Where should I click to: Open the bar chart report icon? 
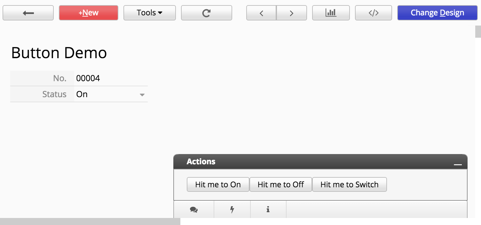pyautogui.click(x=331, y=13)
